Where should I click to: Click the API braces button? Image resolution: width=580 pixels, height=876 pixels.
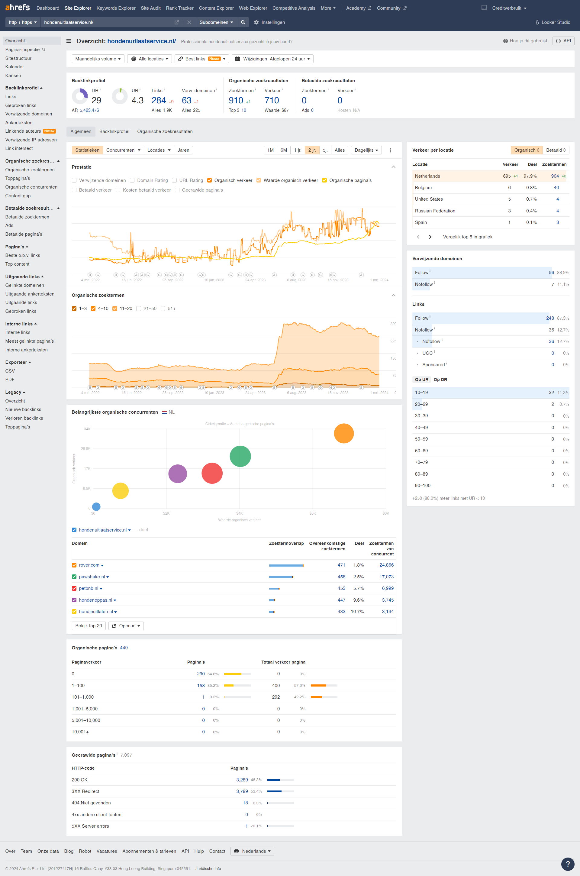click(x=563, y=41)
